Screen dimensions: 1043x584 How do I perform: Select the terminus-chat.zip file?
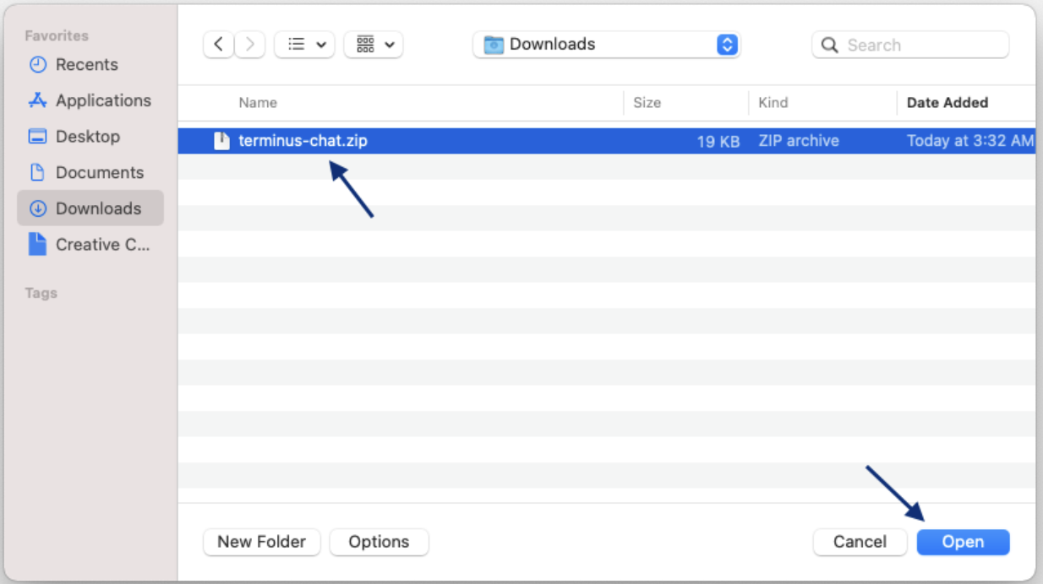(x=607, y=141)
